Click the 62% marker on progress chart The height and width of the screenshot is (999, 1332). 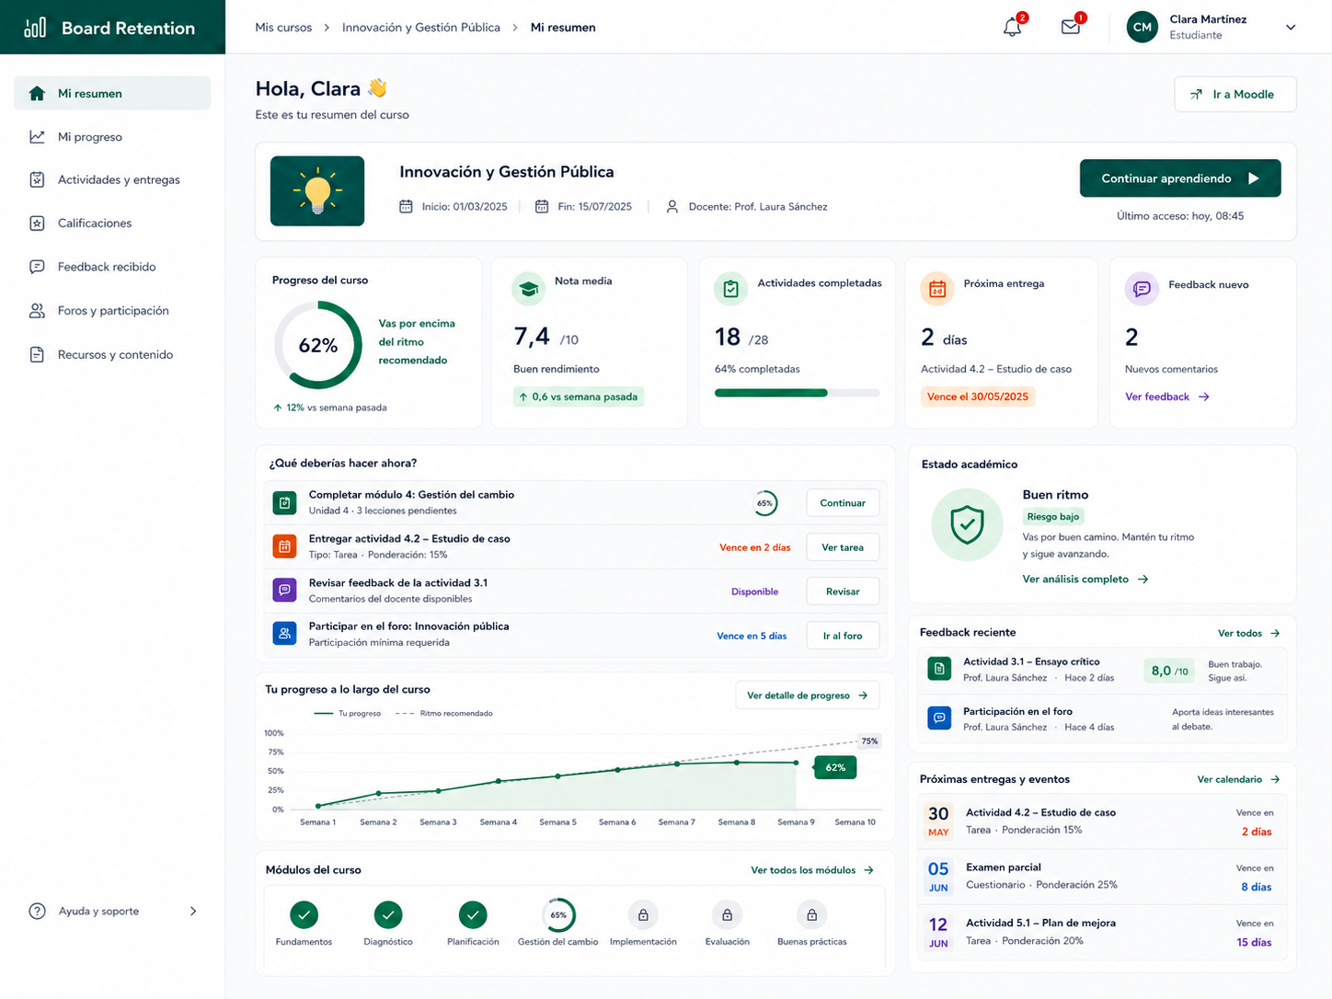(x=835, y=767)
